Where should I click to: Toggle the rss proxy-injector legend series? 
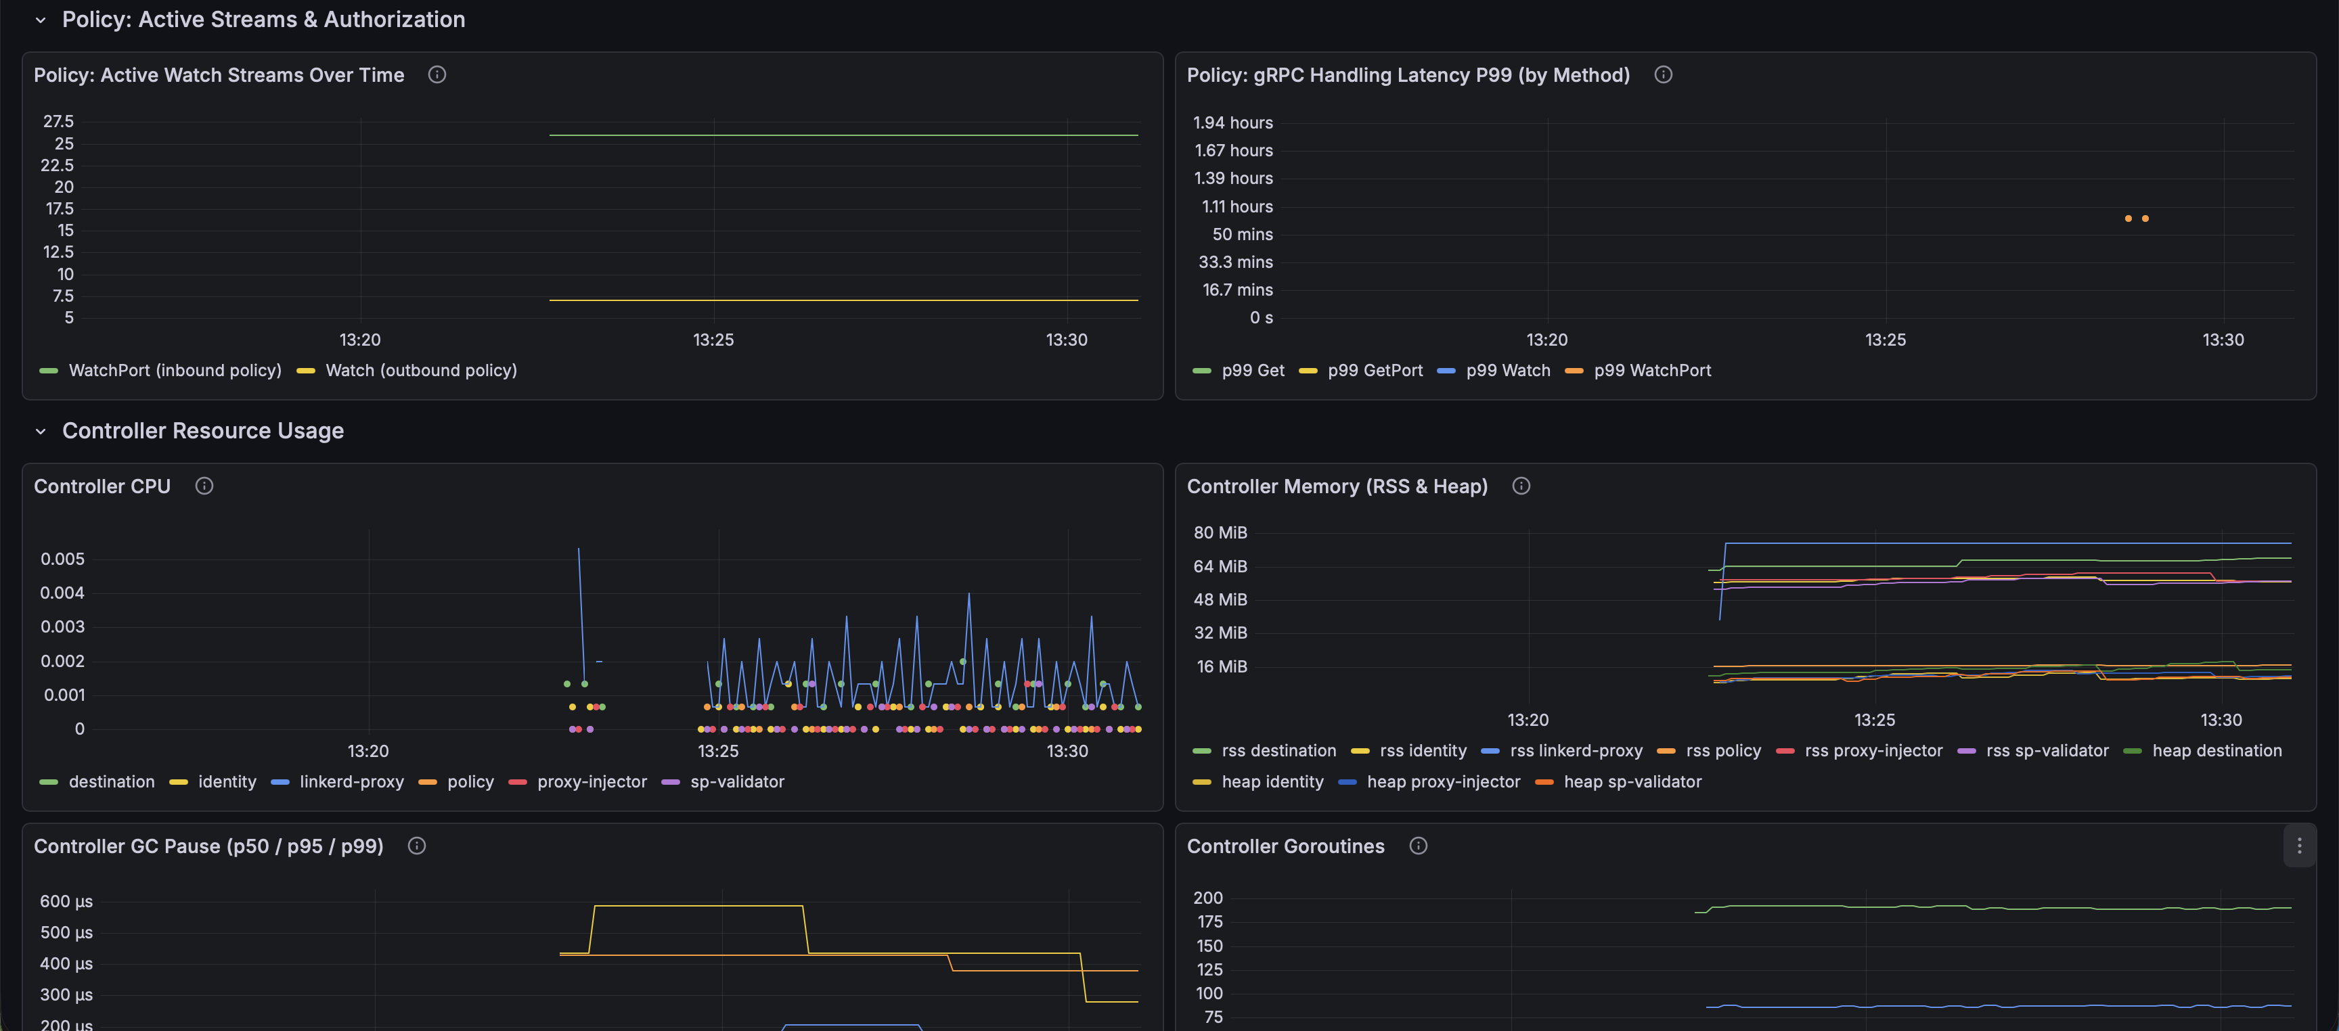(1873, 750)
